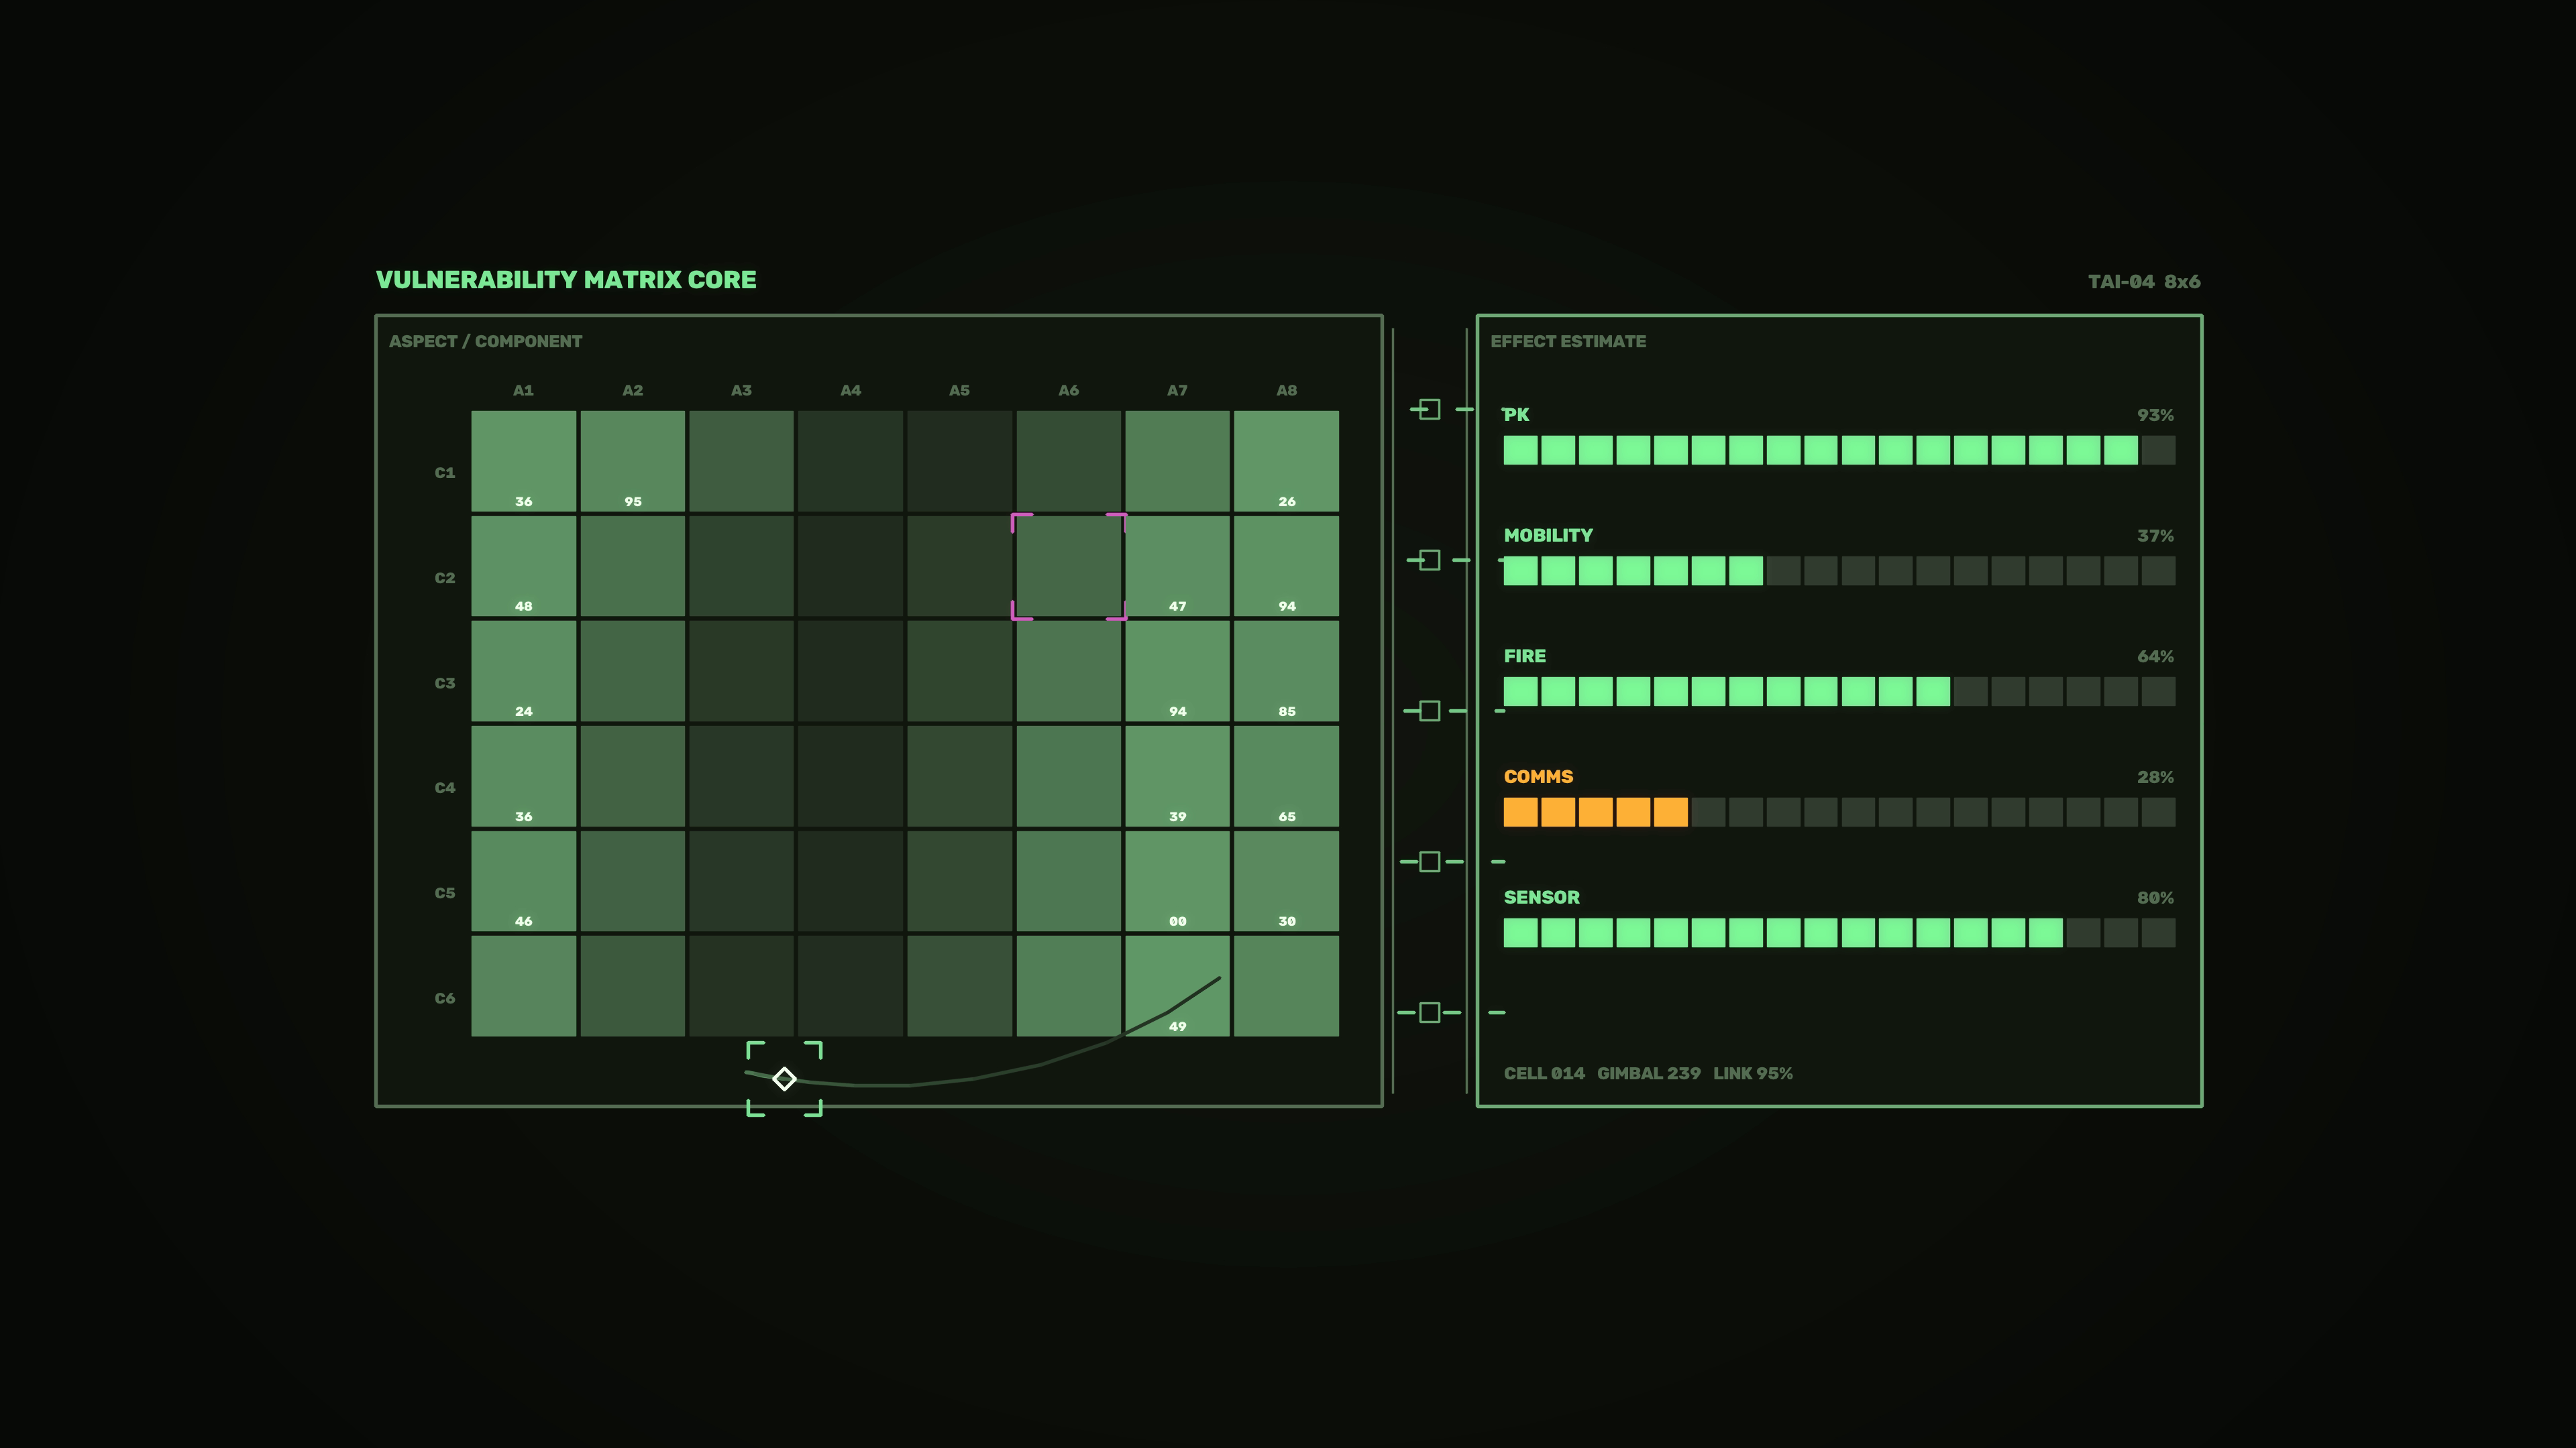Click the COMMS 28% readout

[x=2156, y=778]
